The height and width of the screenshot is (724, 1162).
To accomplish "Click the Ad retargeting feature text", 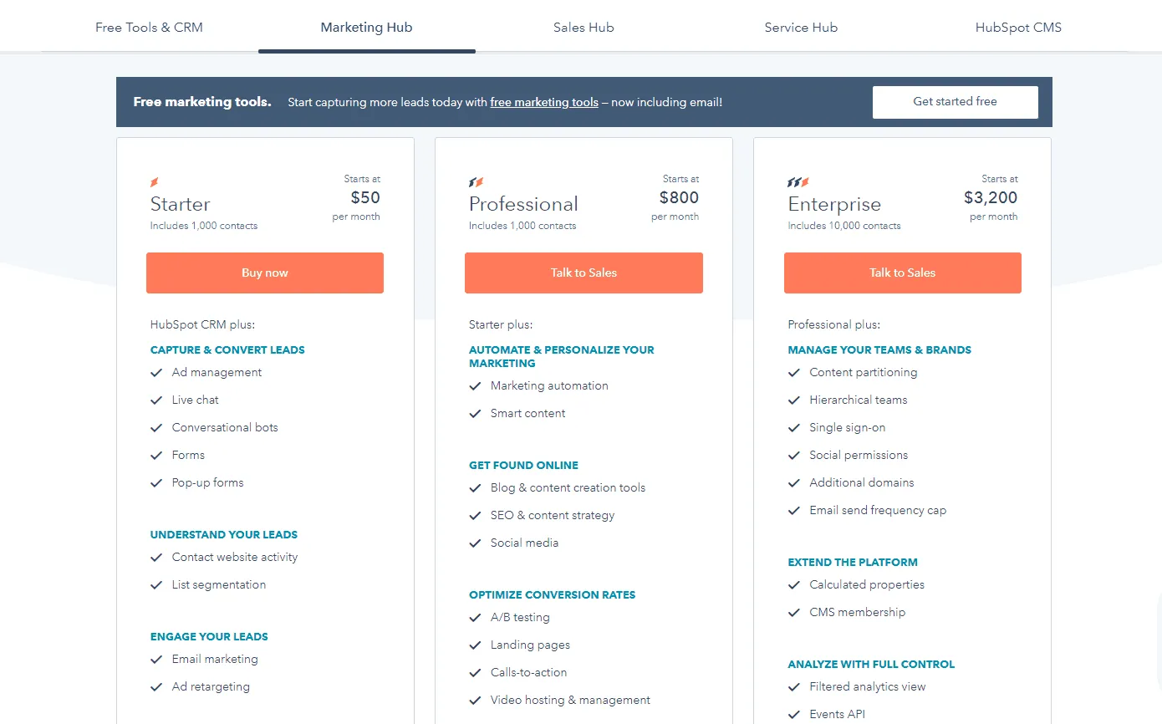I will coord(211,687).
